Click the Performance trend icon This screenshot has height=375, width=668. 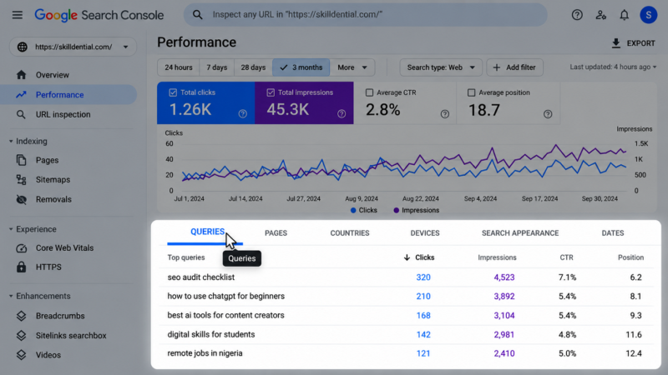tap(22, 95)
